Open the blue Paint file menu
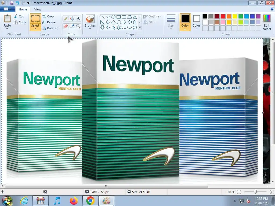 coord(7,9)
